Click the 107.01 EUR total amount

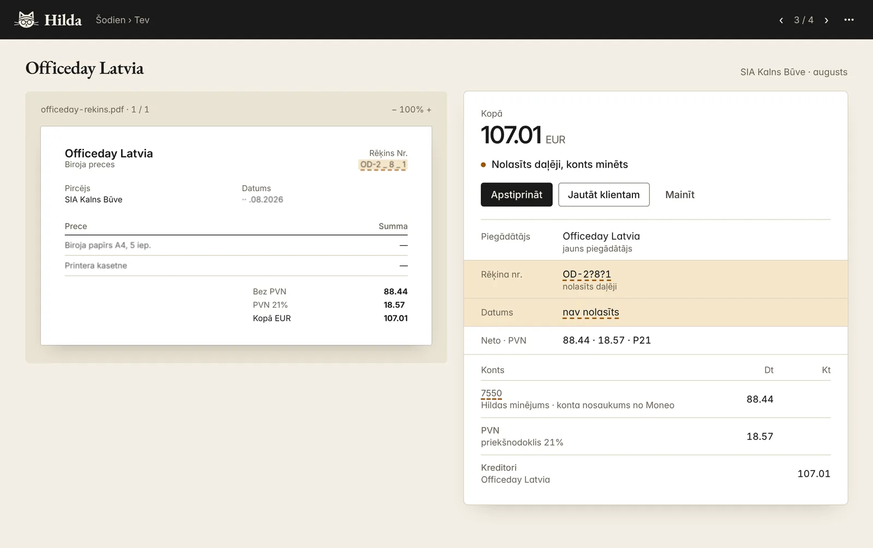[523, 135]
